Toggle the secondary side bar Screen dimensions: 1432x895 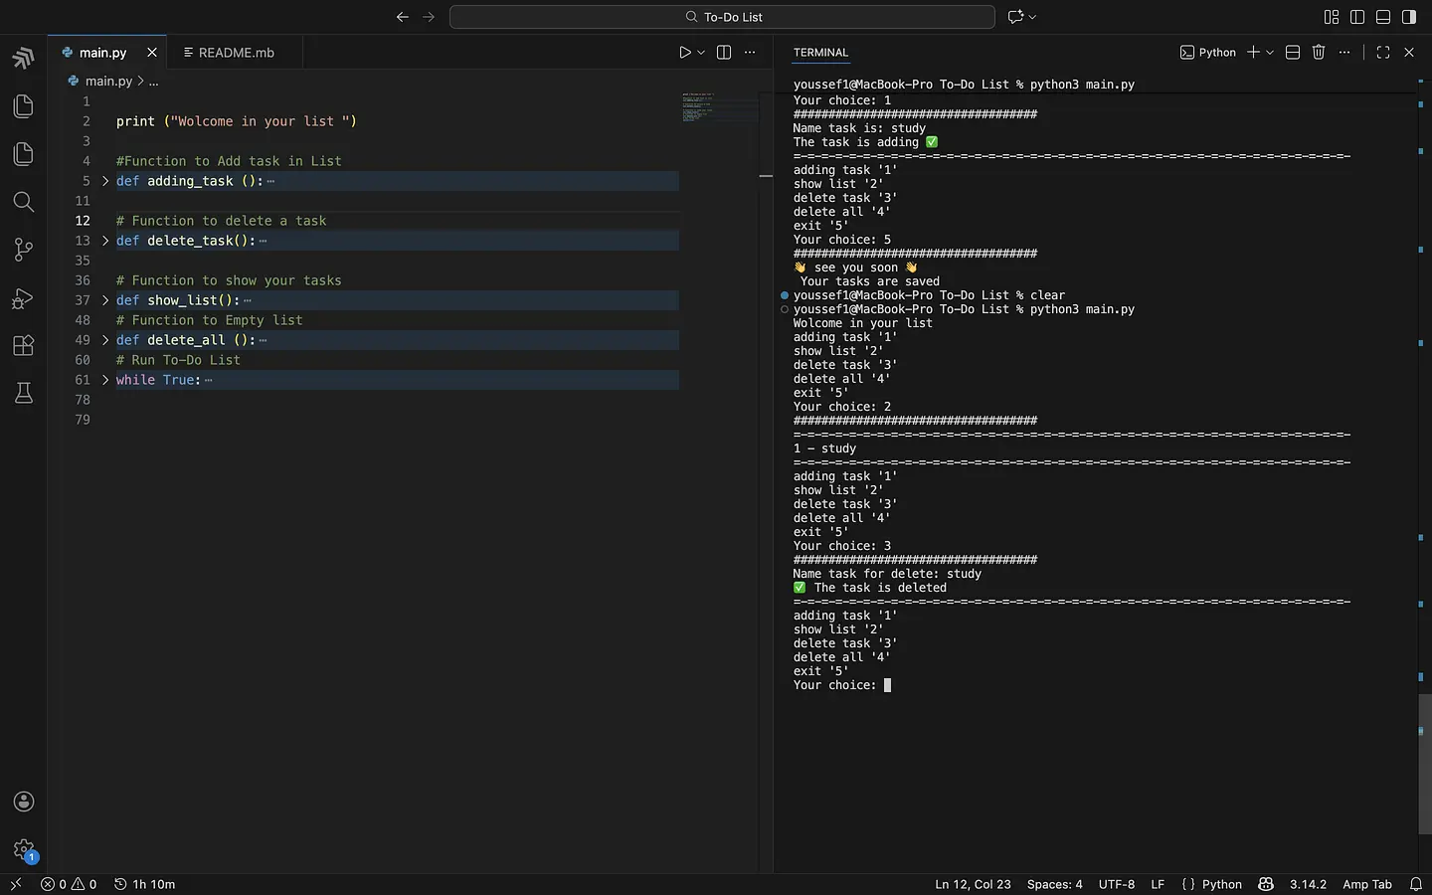1407,17
